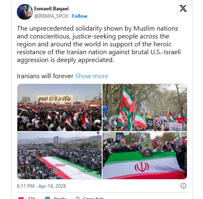This screenshot has width=203, height=199.
Task: Click the Reply text label
Action: (60, 198)
